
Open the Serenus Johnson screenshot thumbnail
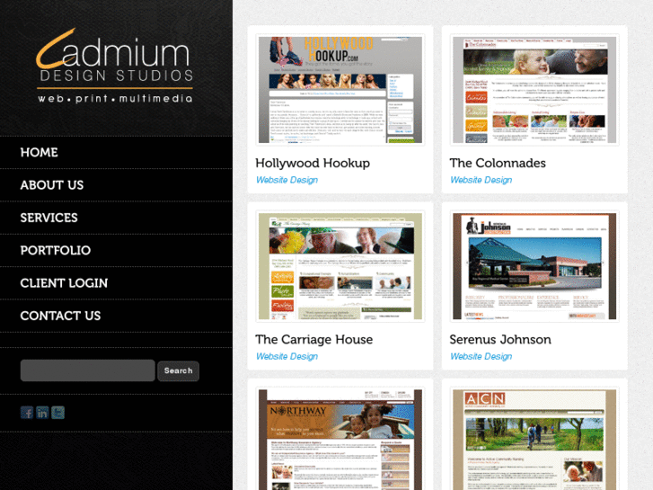click(534, 266)
